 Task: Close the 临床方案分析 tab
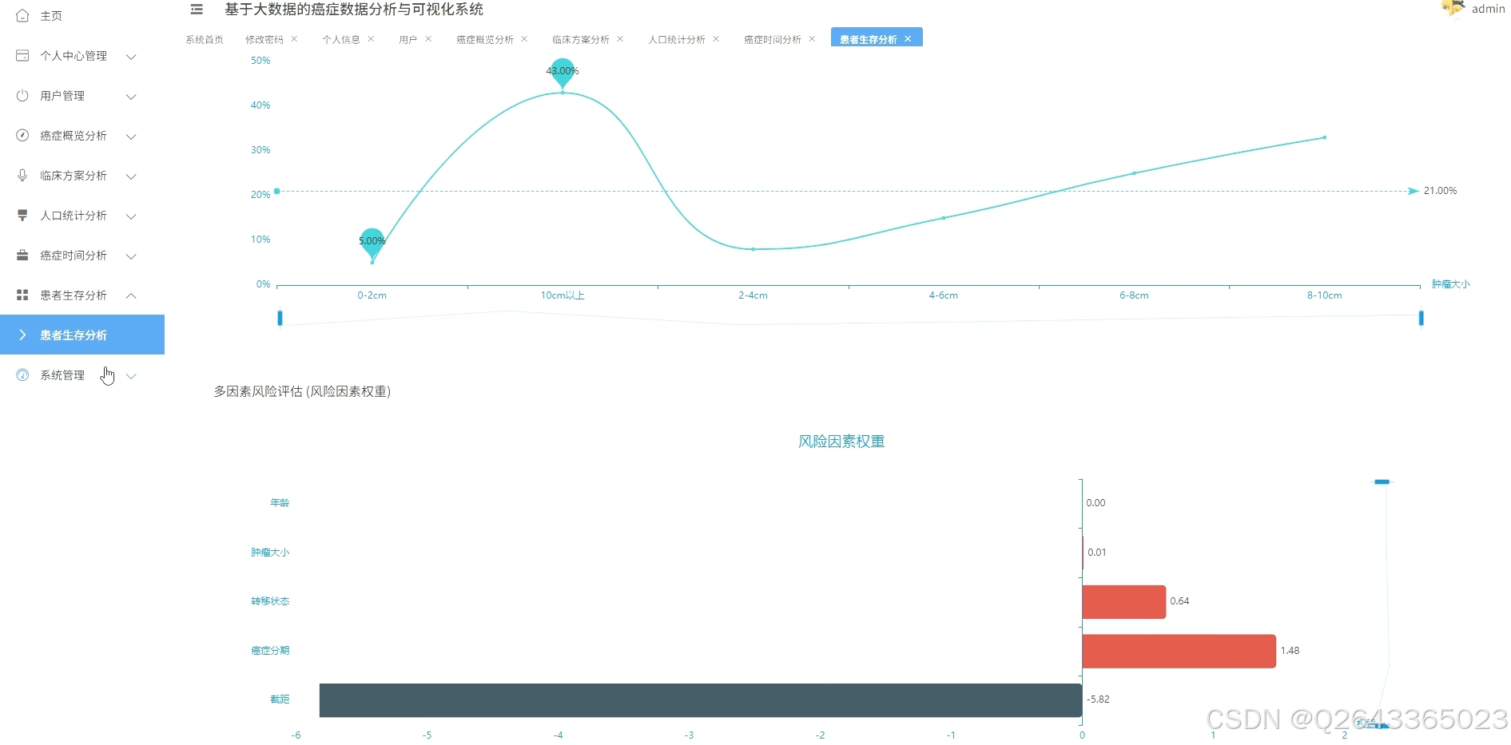[x=620, y=38]
